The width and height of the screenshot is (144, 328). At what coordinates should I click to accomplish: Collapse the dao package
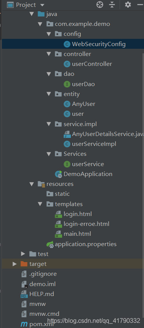(x=49, y=74)
